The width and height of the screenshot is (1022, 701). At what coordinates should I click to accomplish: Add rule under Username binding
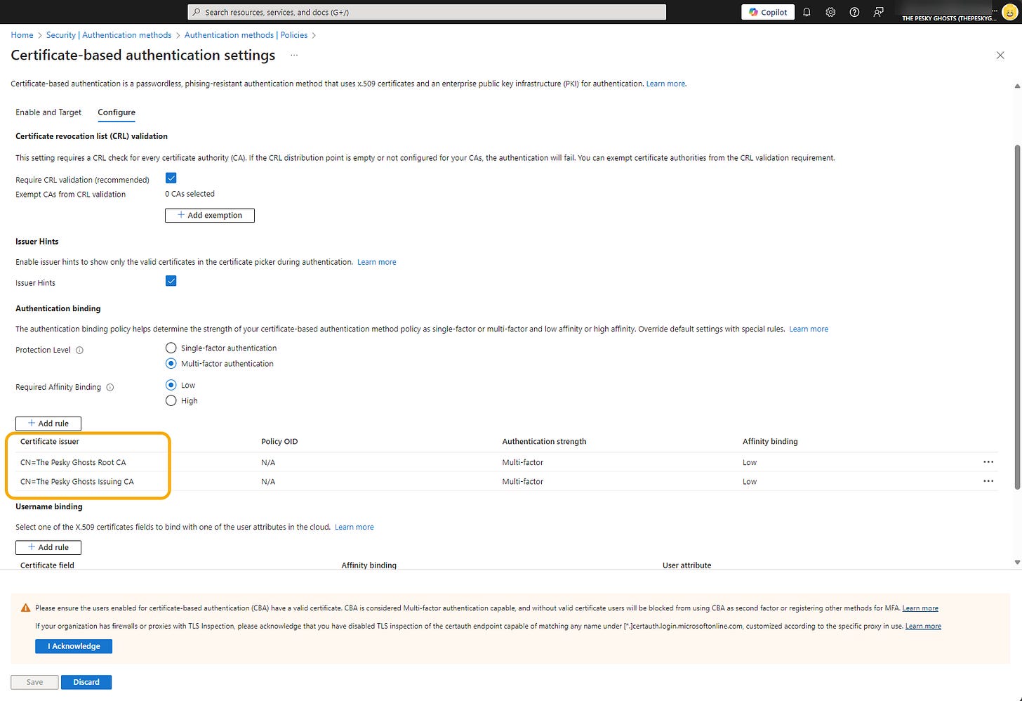(x=48, y=547)
